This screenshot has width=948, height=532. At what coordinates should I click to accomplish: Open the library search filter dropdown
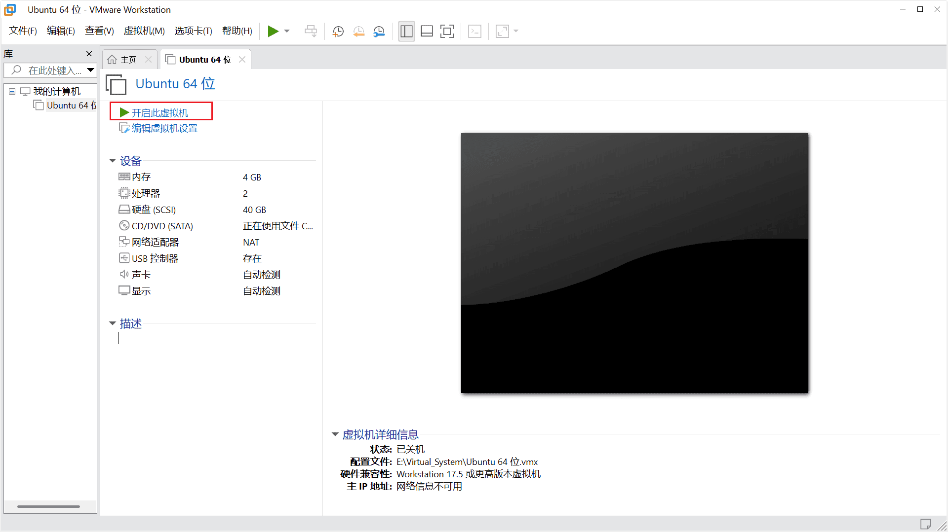point(90,71)
